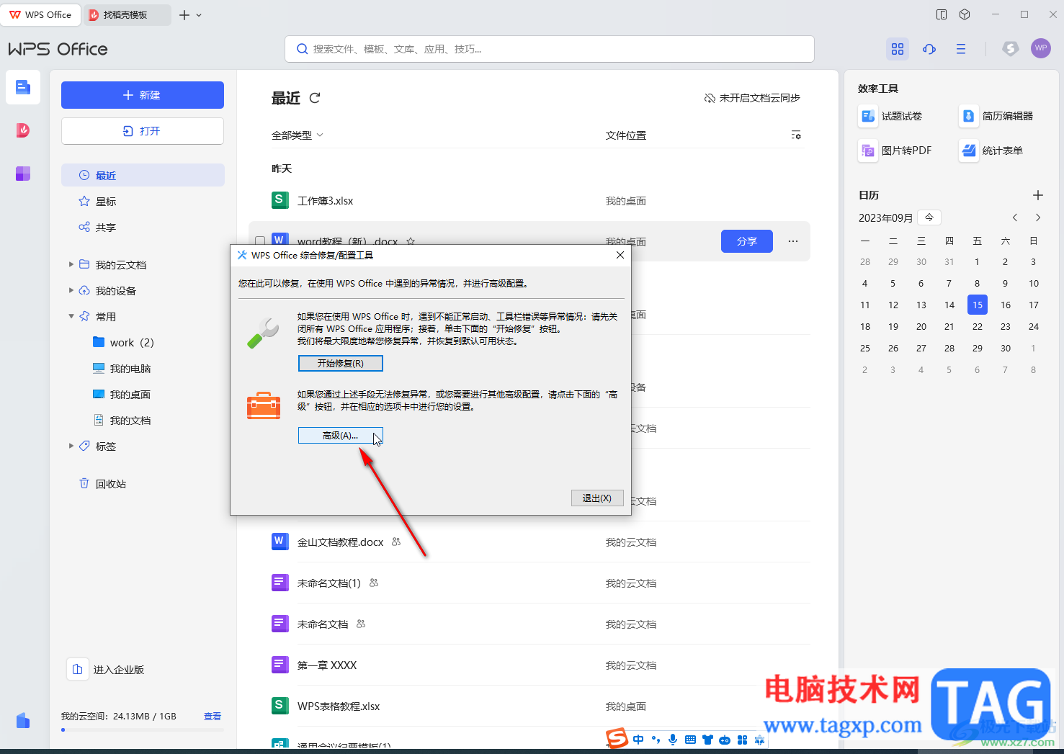The height and width of the screenshot is (754, 1064).
Task: Open the purple apps sidebar icon
Action: pos(23,174)
